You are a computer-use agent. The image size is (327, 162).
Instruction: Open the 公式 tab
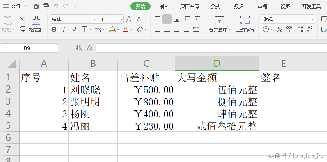point(215,7)
